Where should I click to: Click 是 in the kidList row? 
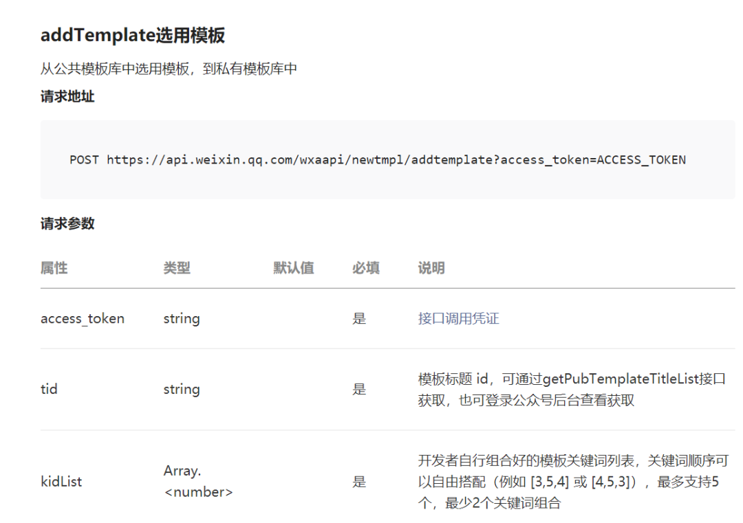pyautogui.click(x=359, y=482)
